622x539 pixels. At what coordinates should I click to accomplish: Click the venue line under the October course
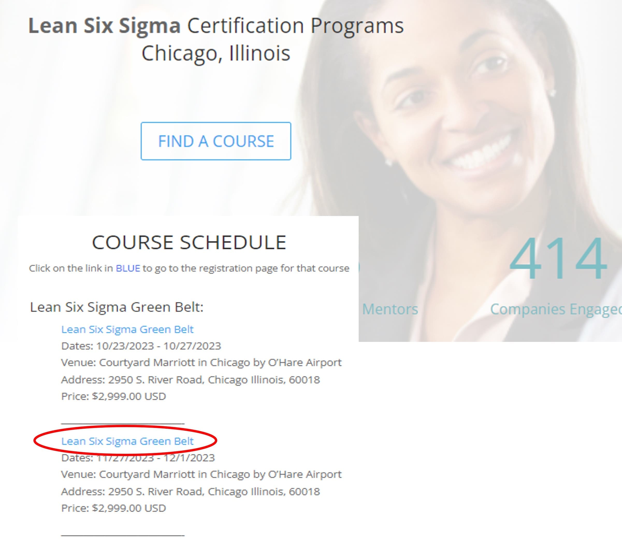[x=201, y=362]
